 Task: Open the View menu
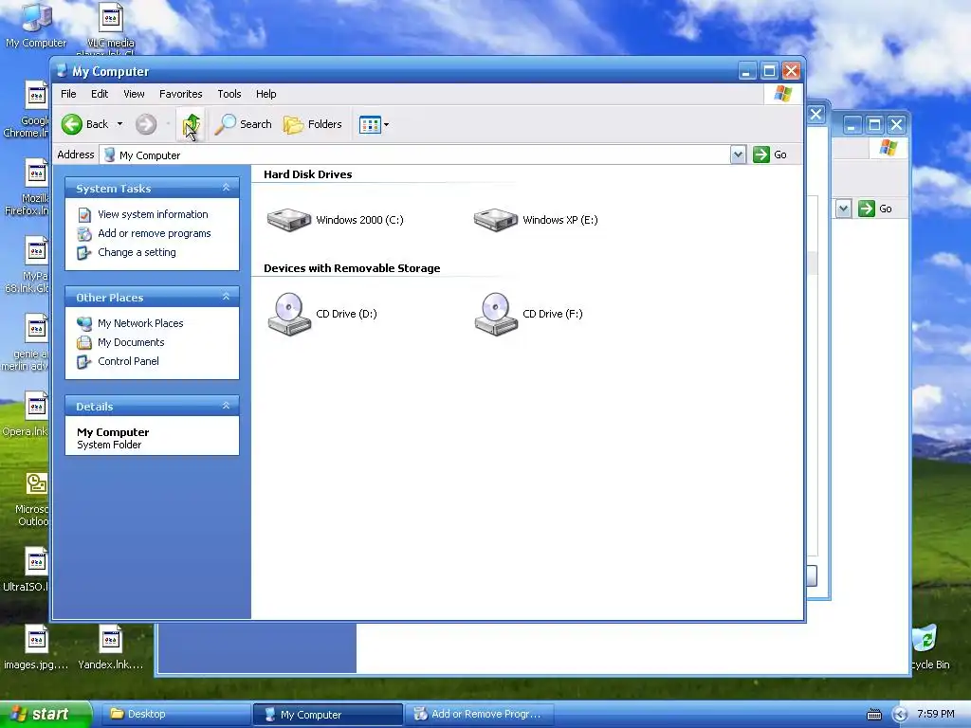click(134, 94)
